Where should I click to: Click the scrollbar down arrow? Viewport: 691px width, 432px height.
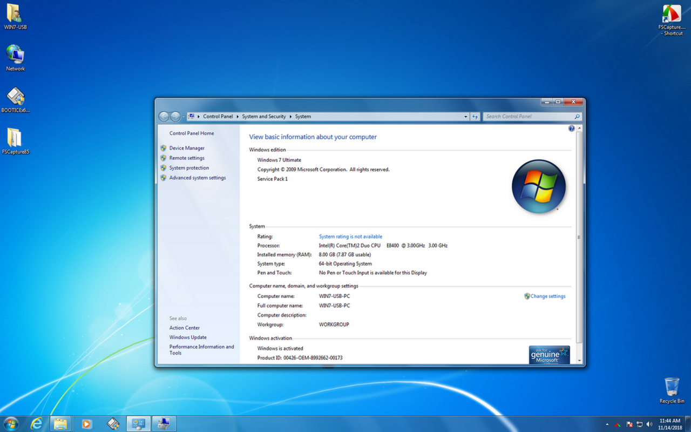pos(579,360)
